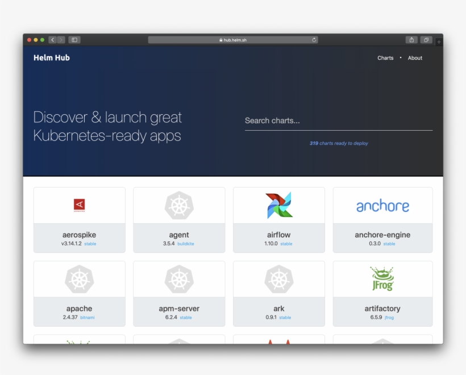Screen dimensions: 466x375
Task: Select the airflow pinwheel logo
Action: click(278, 205)
